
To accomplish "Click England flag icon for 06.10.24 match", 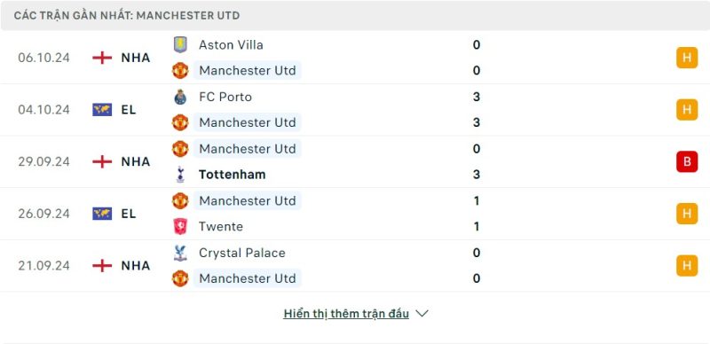I will pyautogui.click(x=102, y=58).
